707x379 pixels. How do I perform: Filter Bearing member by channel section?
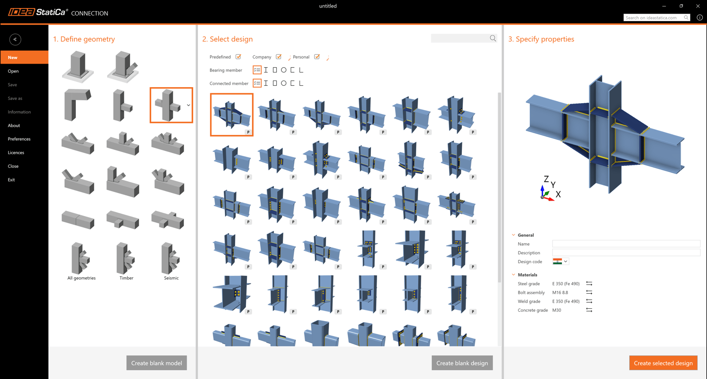point(293,70)
